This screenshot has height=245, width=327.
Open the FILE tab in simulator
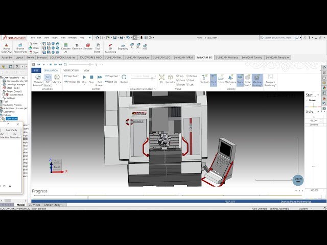pos(36,70)
